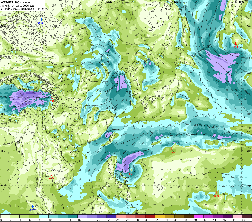Click the red L low marker labeled 1000
Viewport: 252px width, 222px height.
tap(216, 193)
